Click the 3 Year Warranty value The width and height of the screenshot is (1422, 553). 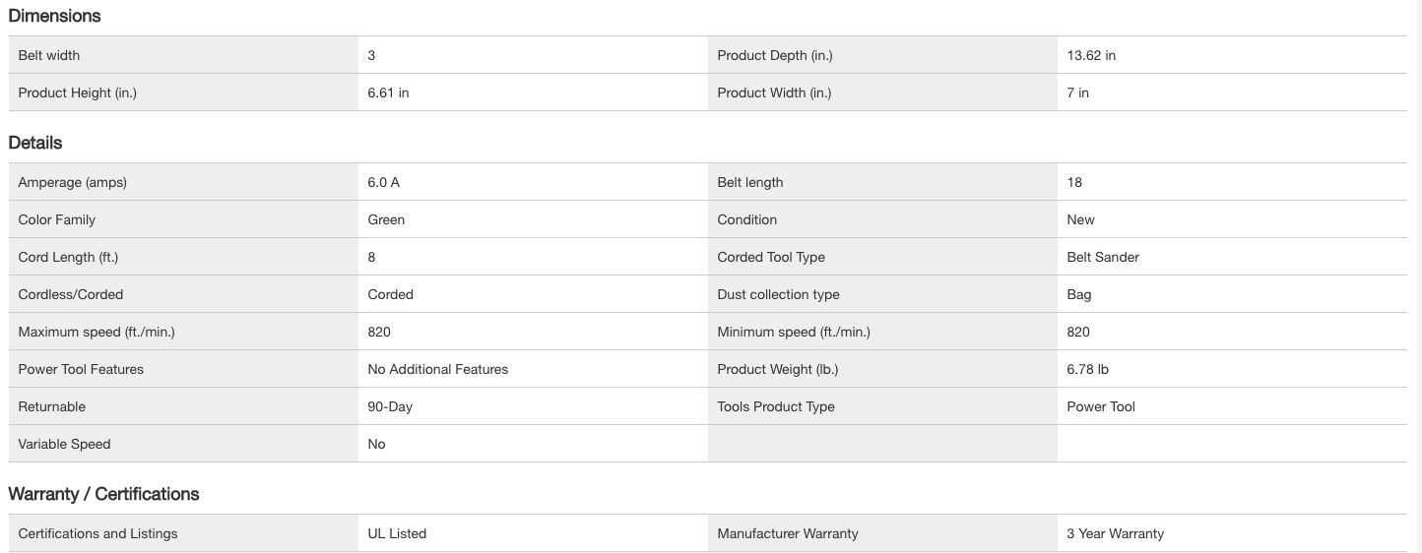1115,533
